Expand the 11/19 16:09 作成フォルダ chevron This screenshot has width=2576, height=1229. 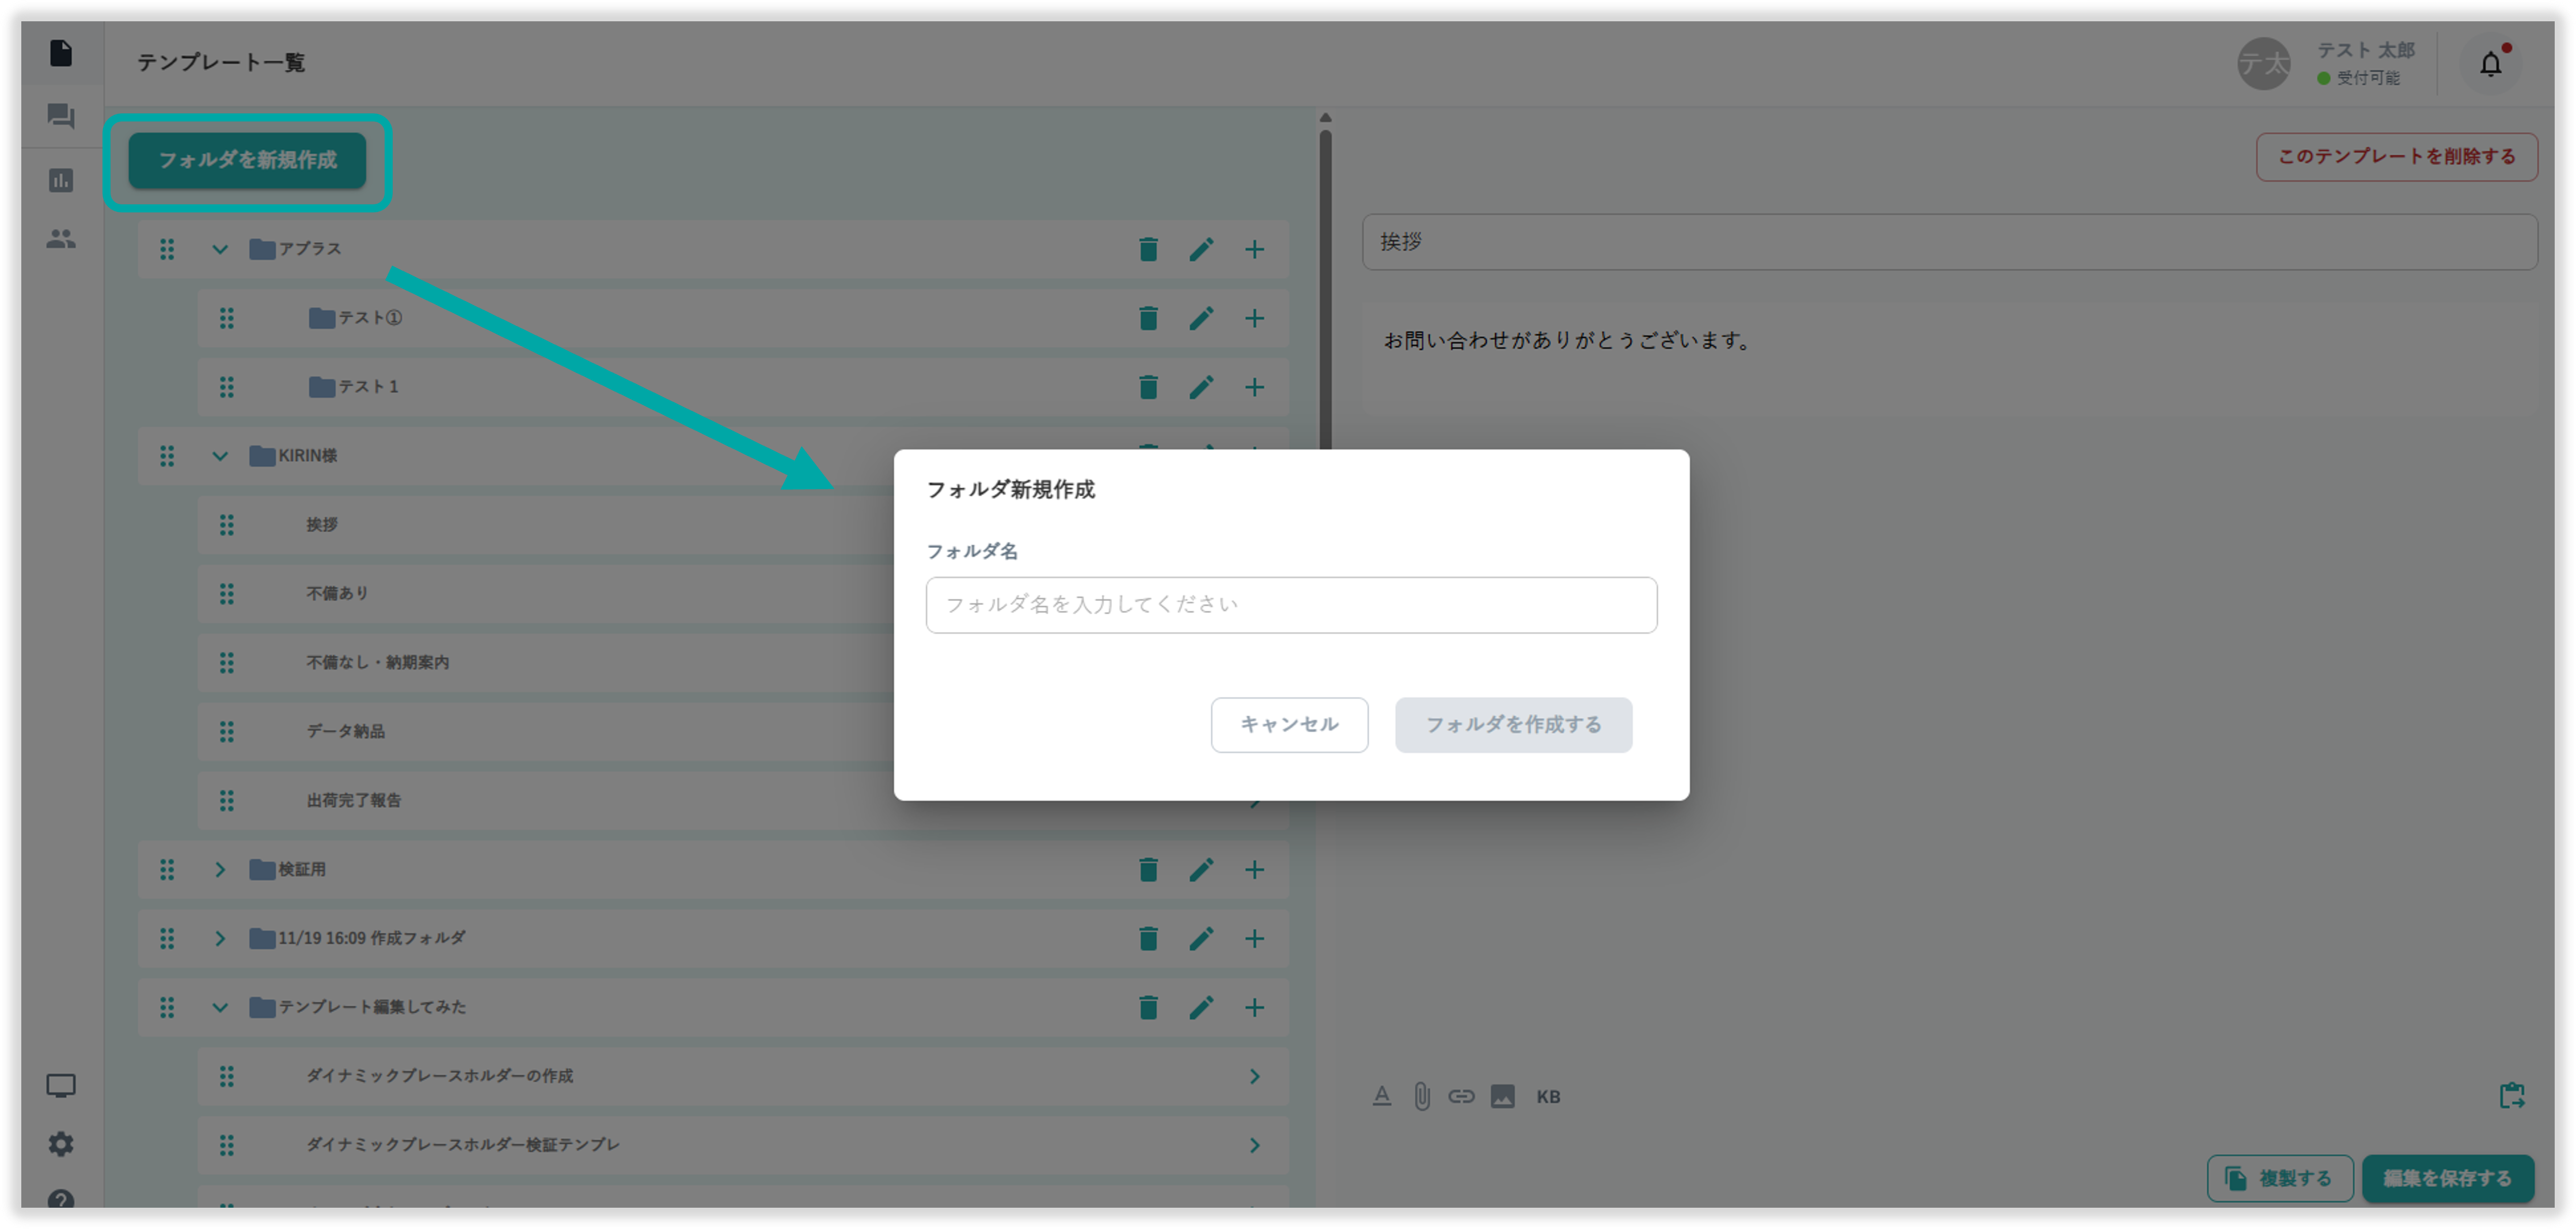220,938
